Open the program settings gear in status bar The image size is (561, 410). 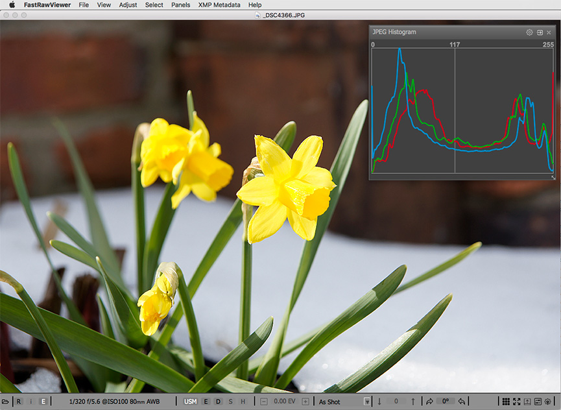point(547,402)
